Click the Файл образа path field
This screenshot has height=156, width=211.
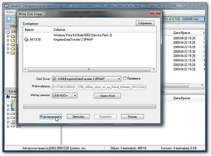pos(99,87)
